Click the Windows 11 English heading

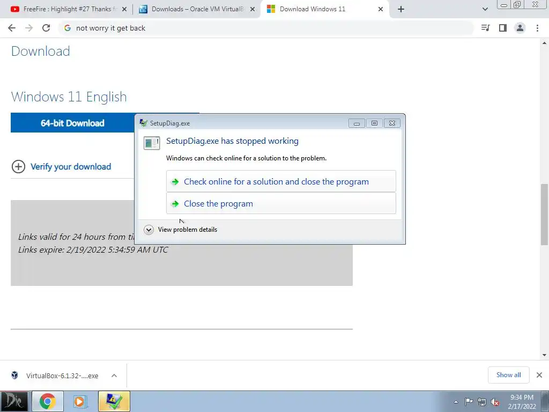(x=69, y=97)
